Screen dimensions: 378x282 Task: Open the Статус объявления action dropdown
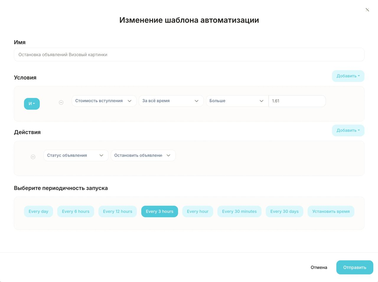coord(76,155)
